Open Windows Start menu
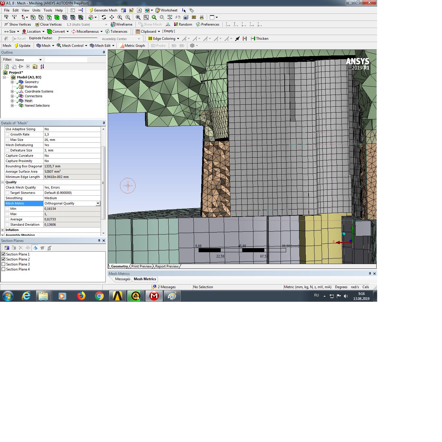This screenshot has height=442, width=442. point(8,296)
